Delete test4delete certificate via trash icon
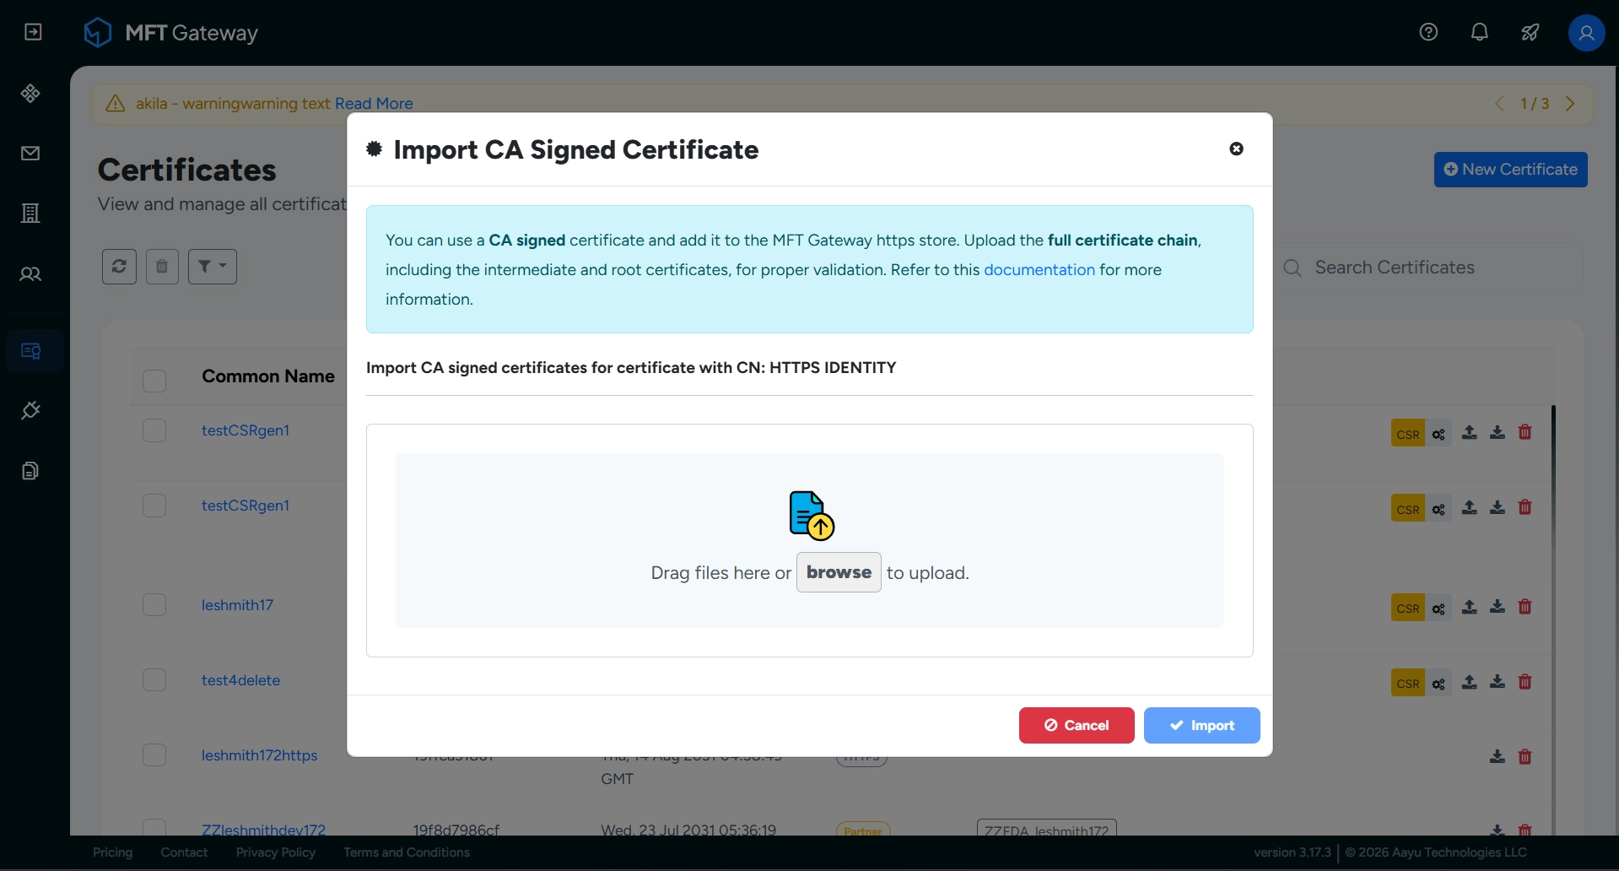The image size is (1619, 871). pyautogui.click(x=1525, y=682)
